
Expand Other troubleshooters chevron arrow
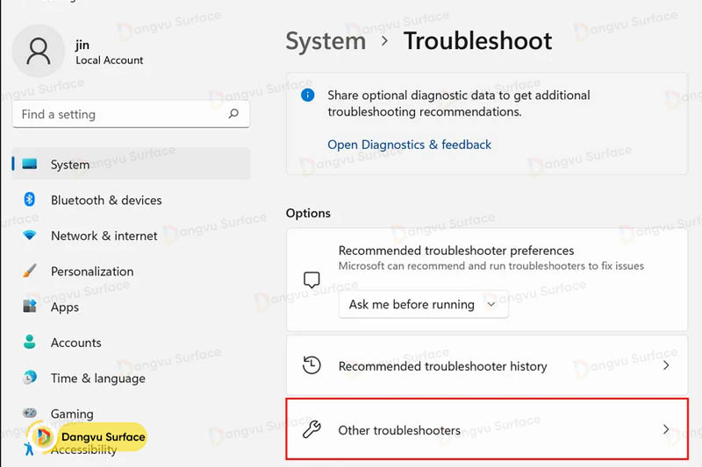(x=666, y=429)
